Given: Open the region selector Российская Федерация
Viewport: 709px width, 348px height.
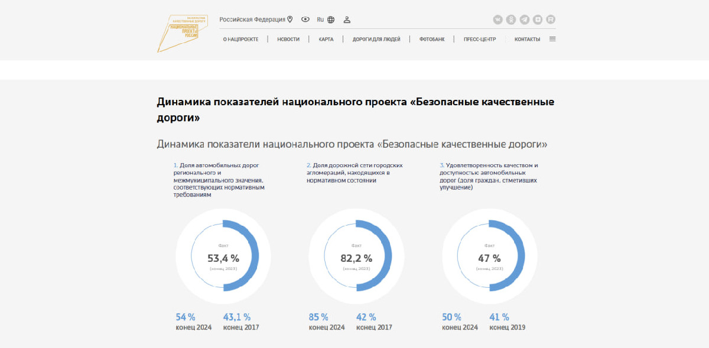Looking at the screenshot, I should [256, 19].
